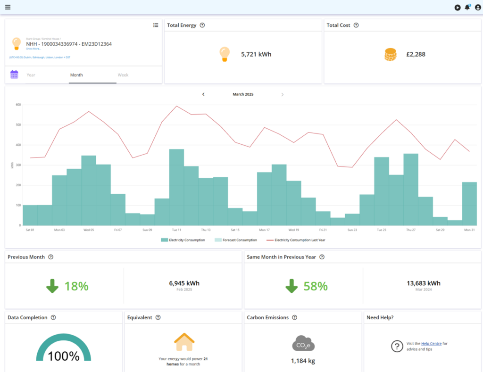Screen dimensions: 483x372
Task: Open the meter list icon
Action: (156, 25)
